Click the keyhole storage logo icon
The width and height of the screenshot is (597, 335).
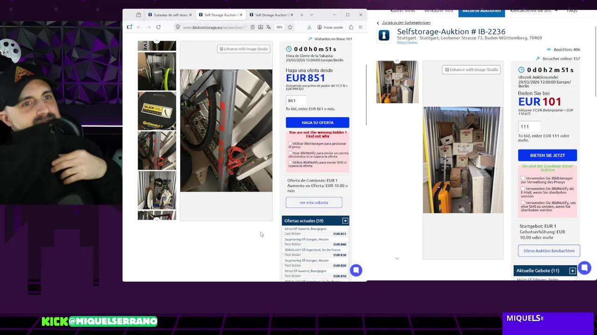coord(384,35)
